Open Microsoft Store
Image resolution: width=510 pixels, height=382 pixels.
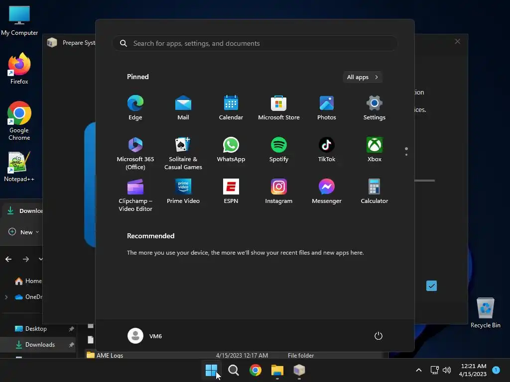point(279,108)
